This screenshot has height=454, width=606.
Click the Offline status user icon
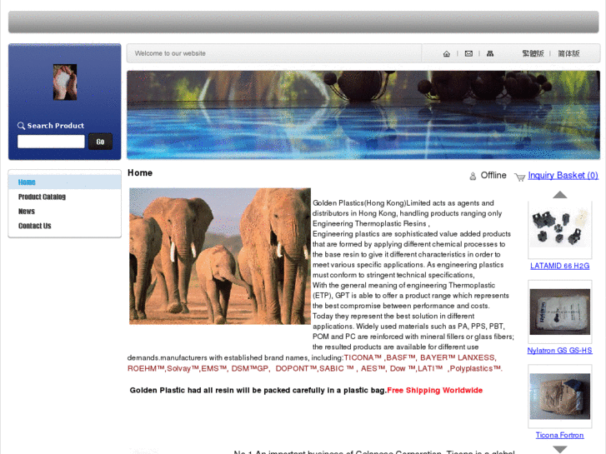tap(473, 177)
